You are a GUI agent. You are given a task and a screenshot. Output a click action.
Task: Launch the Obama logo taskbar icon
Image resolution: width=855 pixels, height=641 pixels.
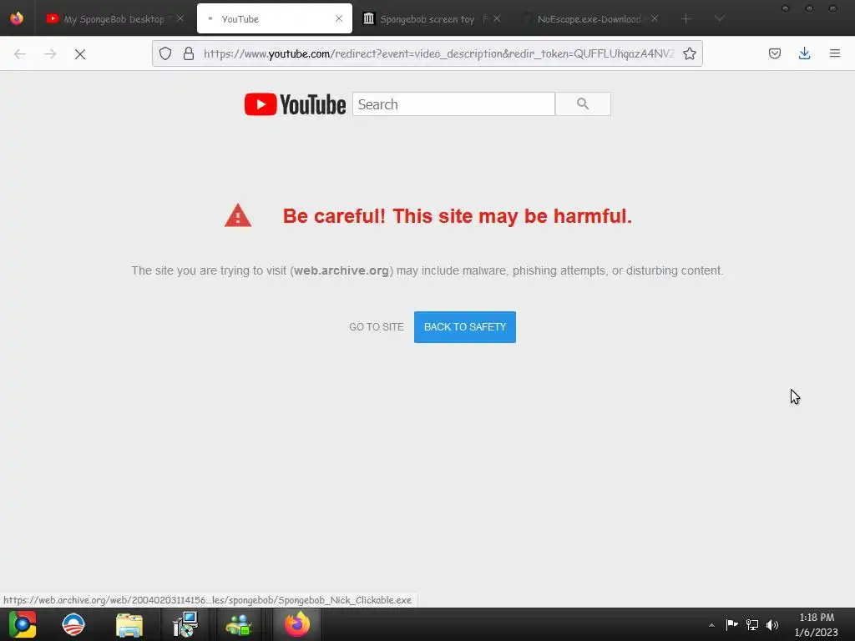pos(73,625)
